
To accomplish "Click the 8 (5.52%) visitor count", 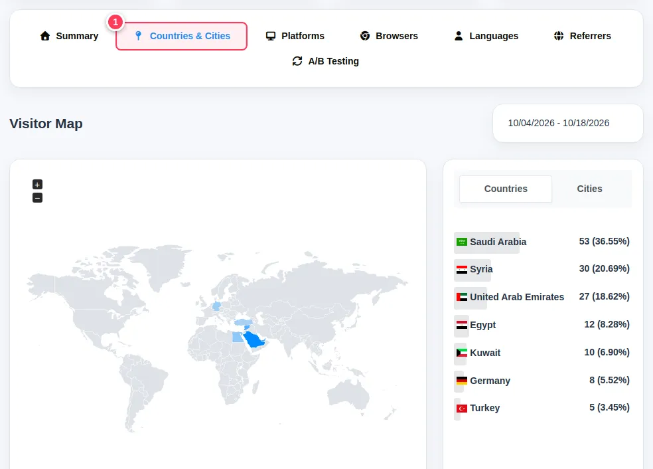I will pyautogui.click(x=609, y=380).
